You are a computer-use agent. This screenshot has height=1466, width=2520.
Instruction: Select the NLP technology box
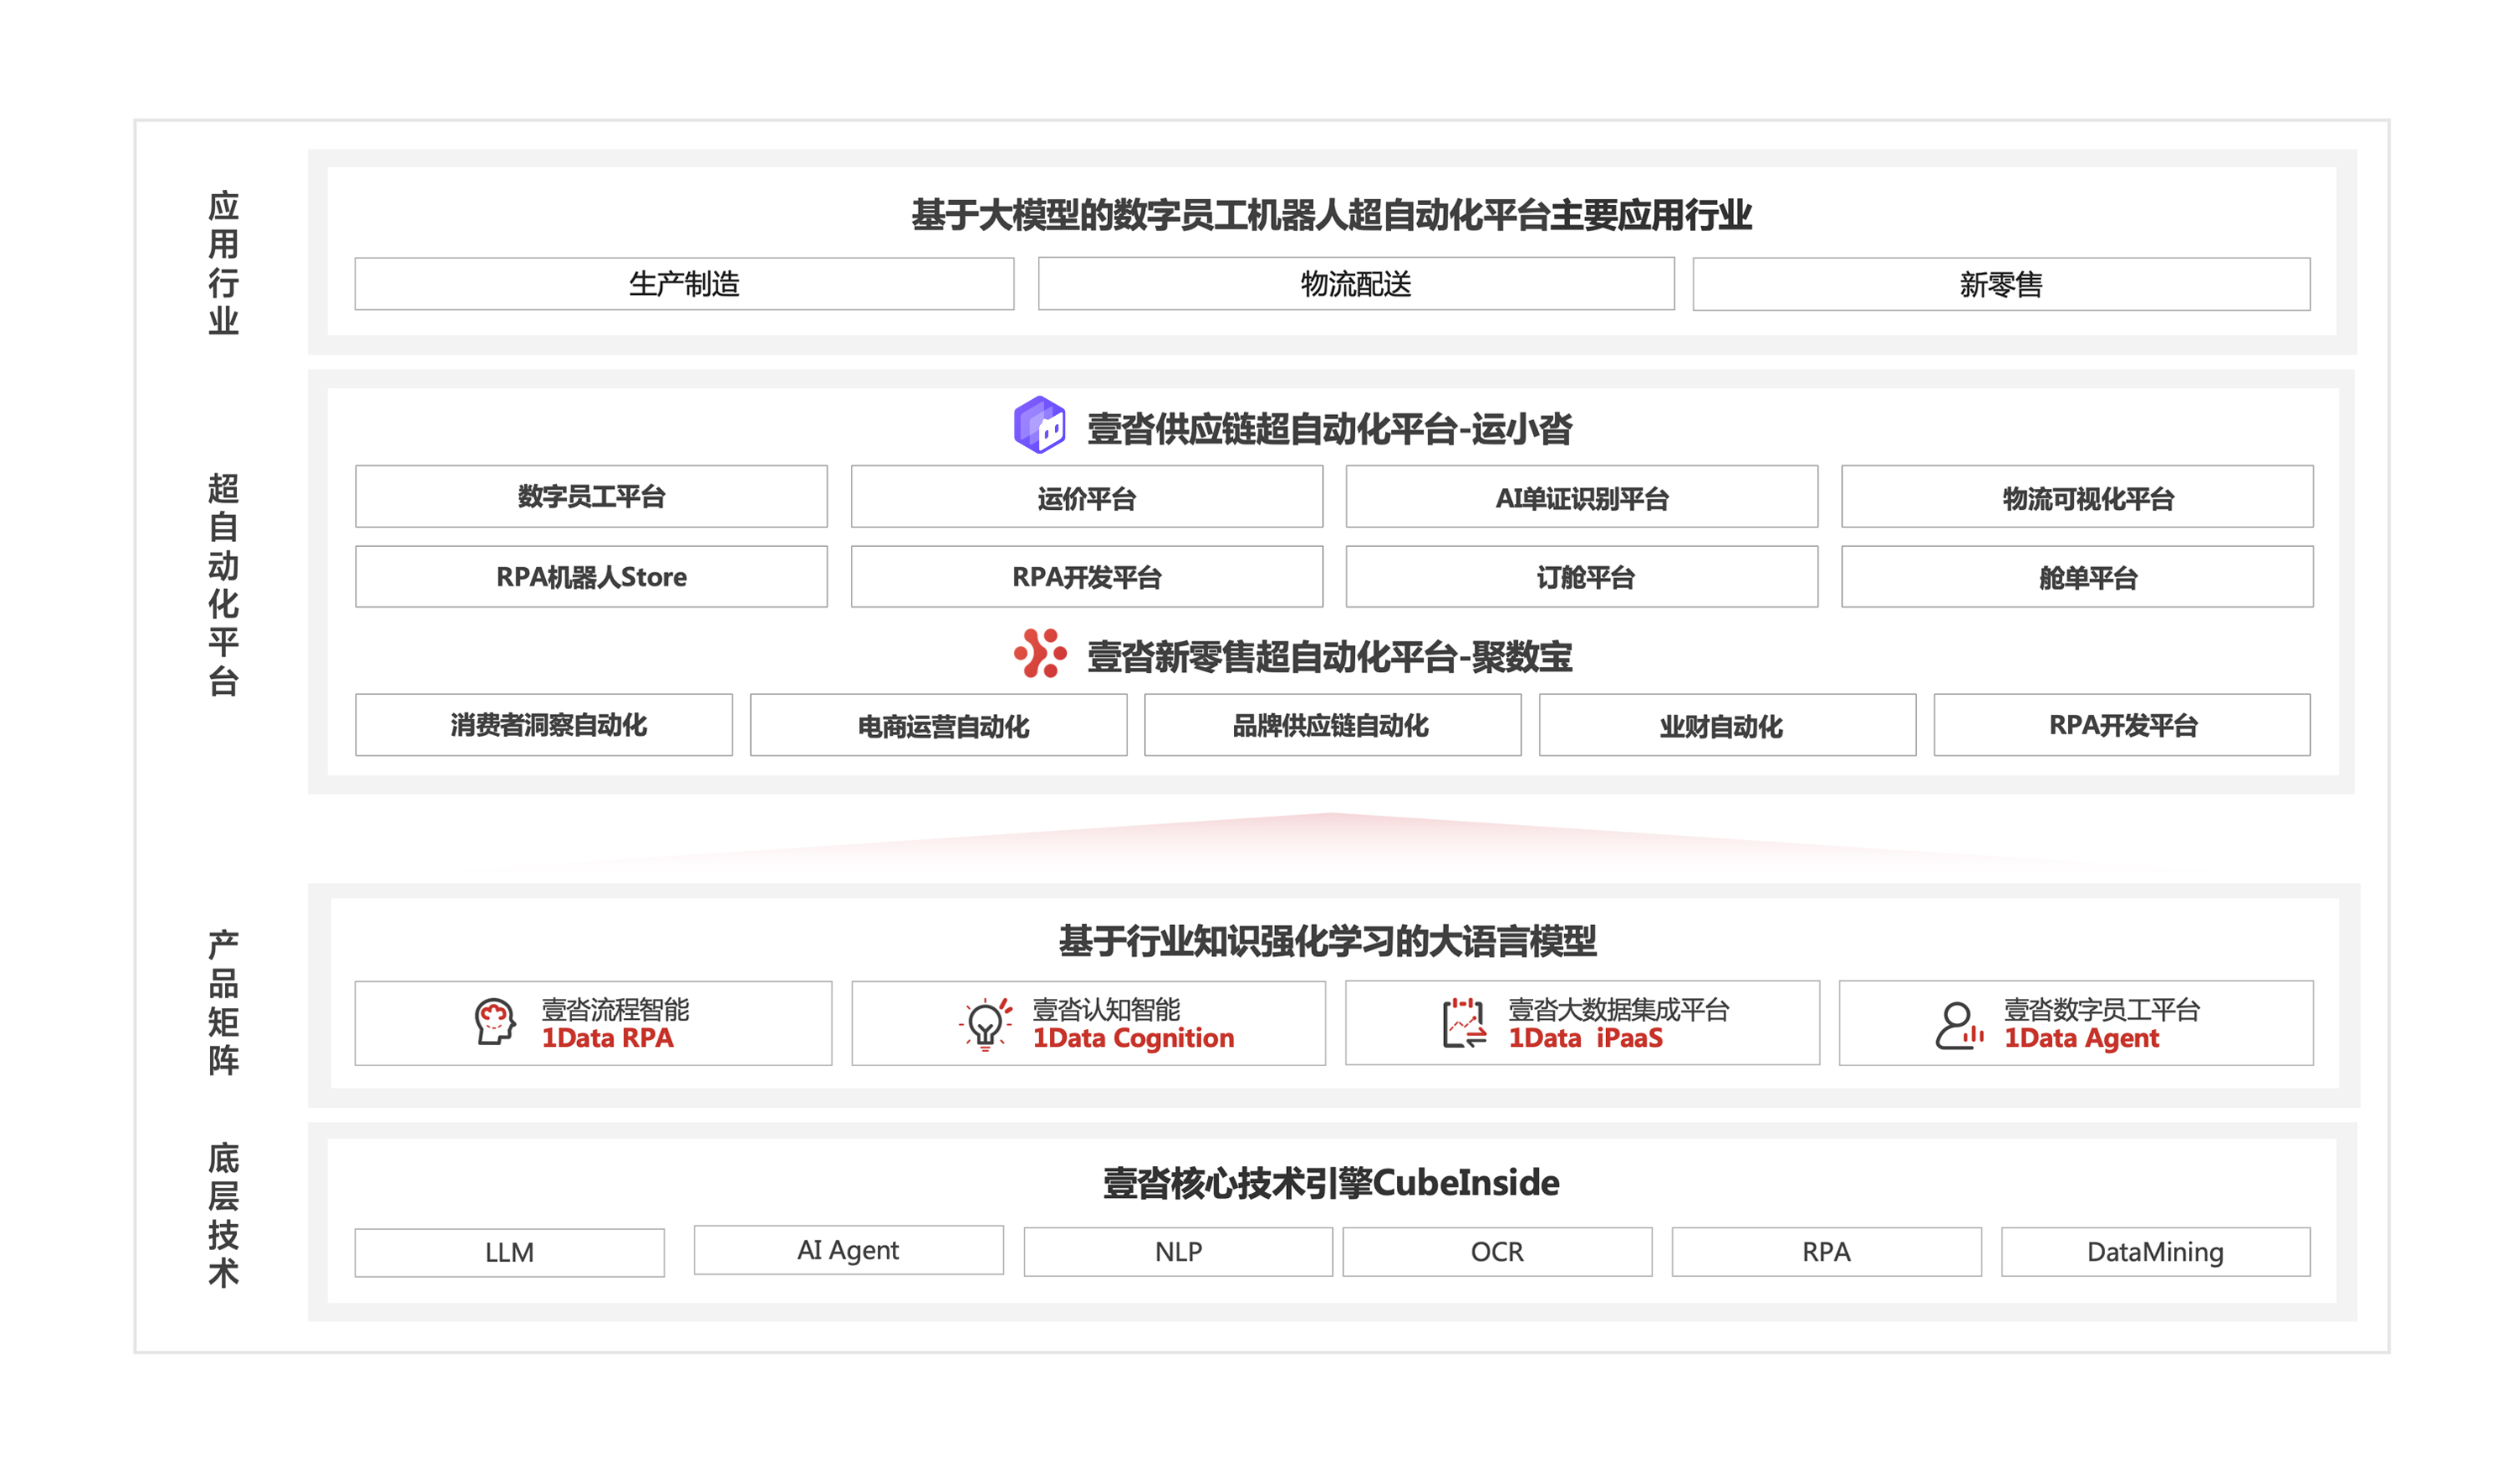(x=1178, y=1252)
